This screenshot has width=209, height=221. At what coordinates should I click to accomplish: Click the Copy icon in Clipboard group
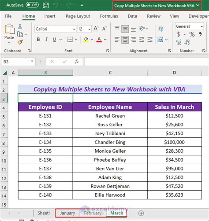pos(20,34)
